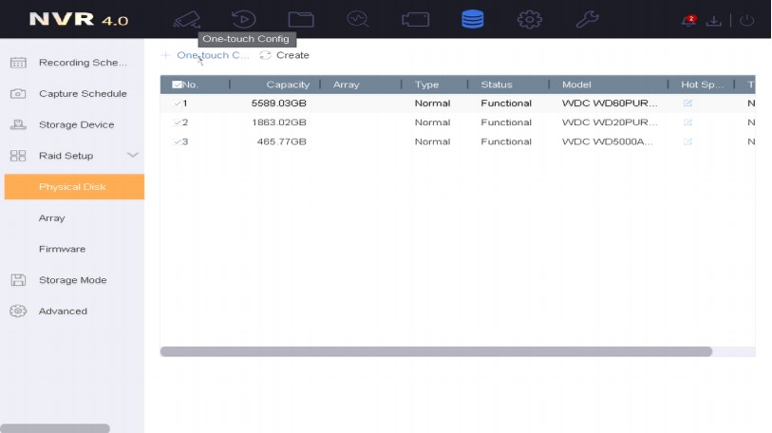Select Recording Schedule in sidebar
772x433 pixels.
82,63
